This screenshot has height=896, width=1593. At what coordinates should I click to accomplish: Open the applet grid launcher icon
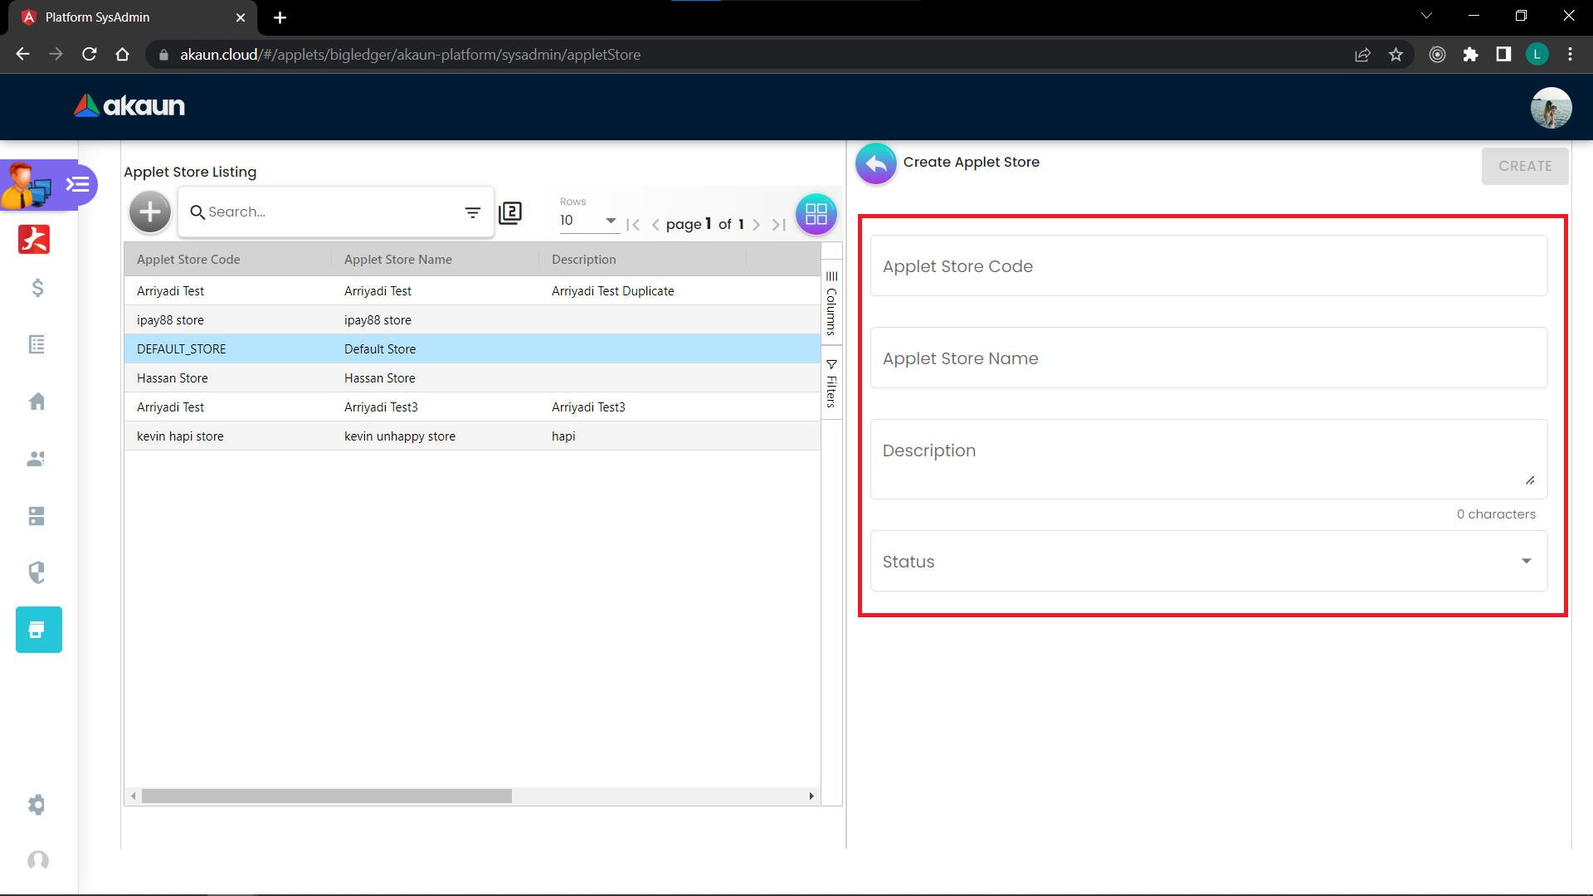pos(816,214)
